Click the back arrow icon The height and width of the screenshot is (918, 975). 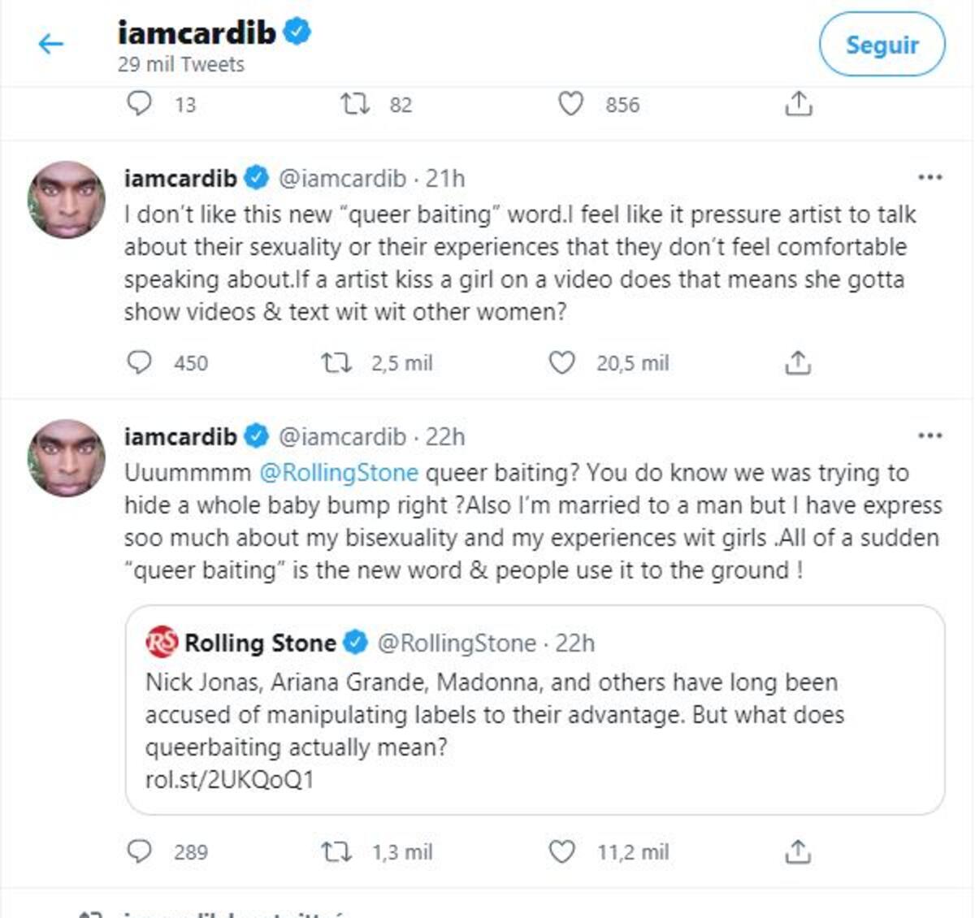(x=50, y=44)
